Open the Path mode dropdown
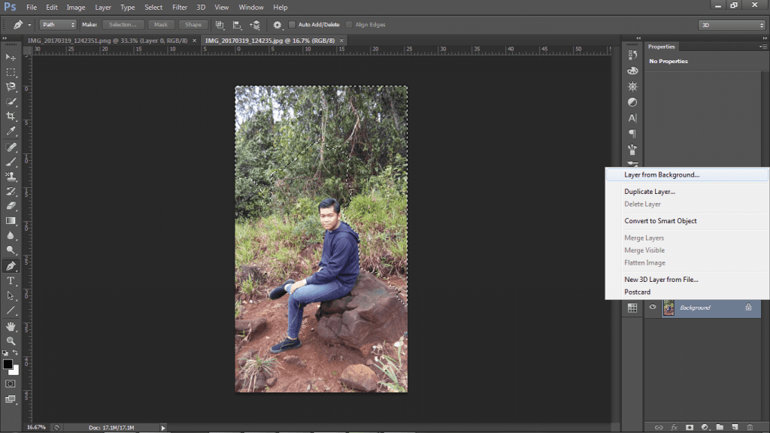770x433 pixels. tap(57, 25)
